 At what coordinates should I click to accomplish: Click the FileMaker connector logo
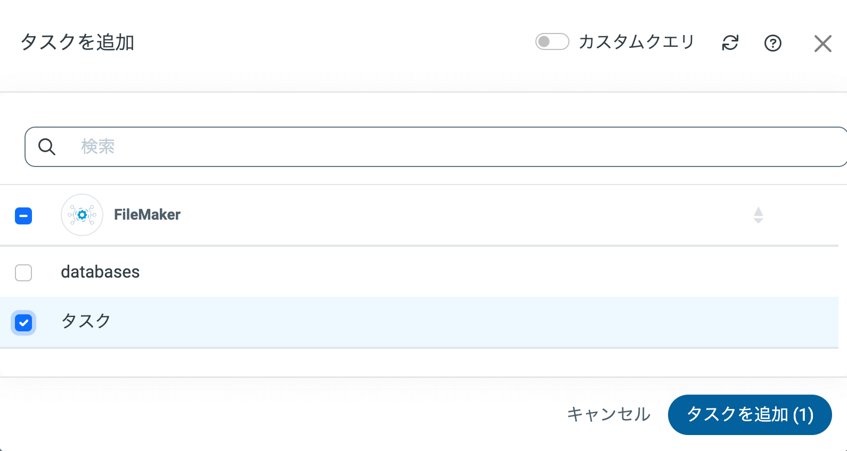[x=82, y=215]
